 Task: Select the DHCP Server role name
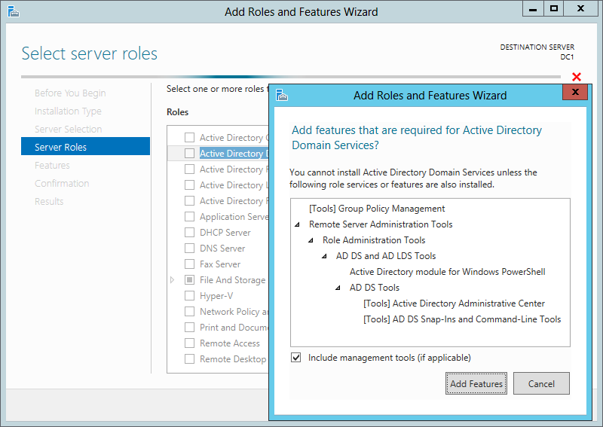click(x=225, y=233)
